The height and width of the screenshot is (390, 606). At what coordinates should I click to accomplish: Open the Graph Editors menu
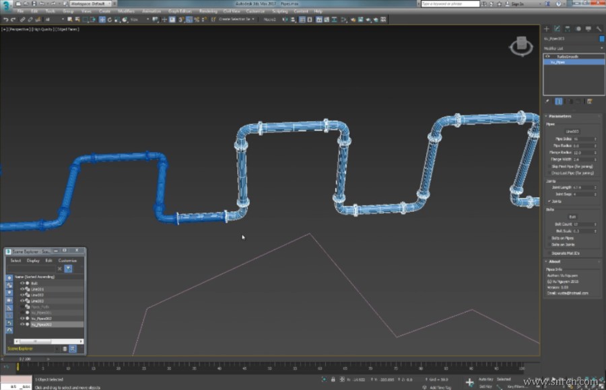click(180, 11)
